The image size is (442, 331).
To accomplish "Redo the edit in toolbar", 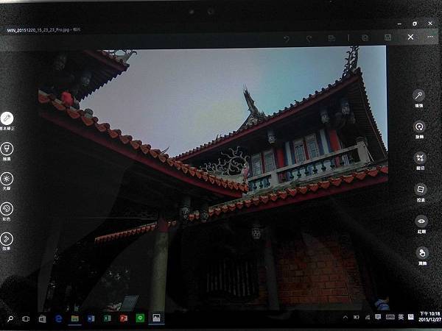I will 309,38.
